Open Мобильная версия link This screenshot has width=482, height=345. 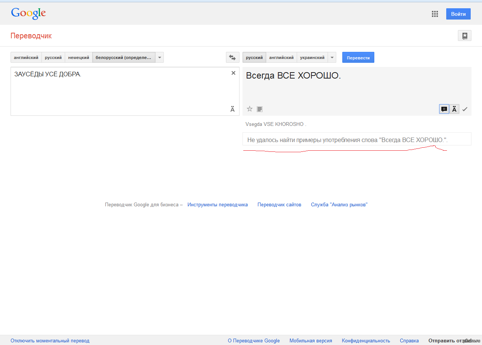311,341
